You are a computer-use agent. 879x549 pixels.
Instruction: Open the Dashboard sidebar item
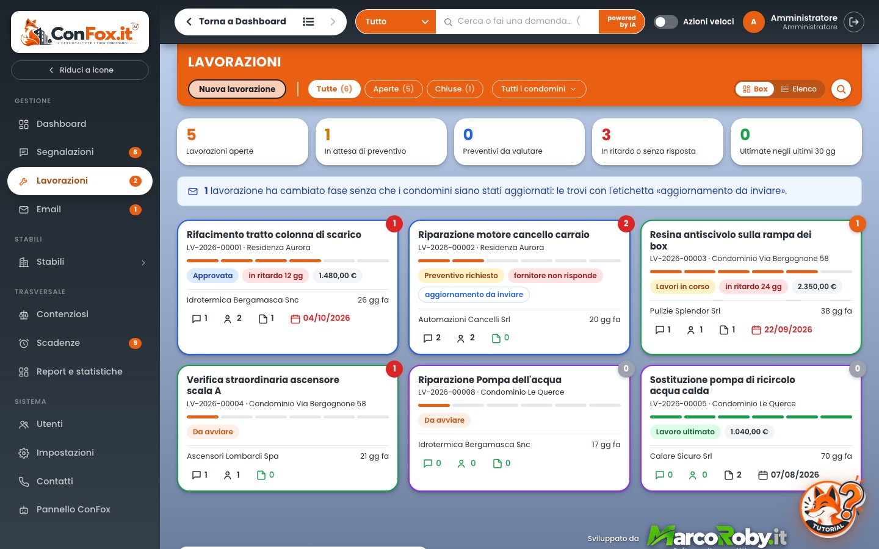tap(80, 124)
